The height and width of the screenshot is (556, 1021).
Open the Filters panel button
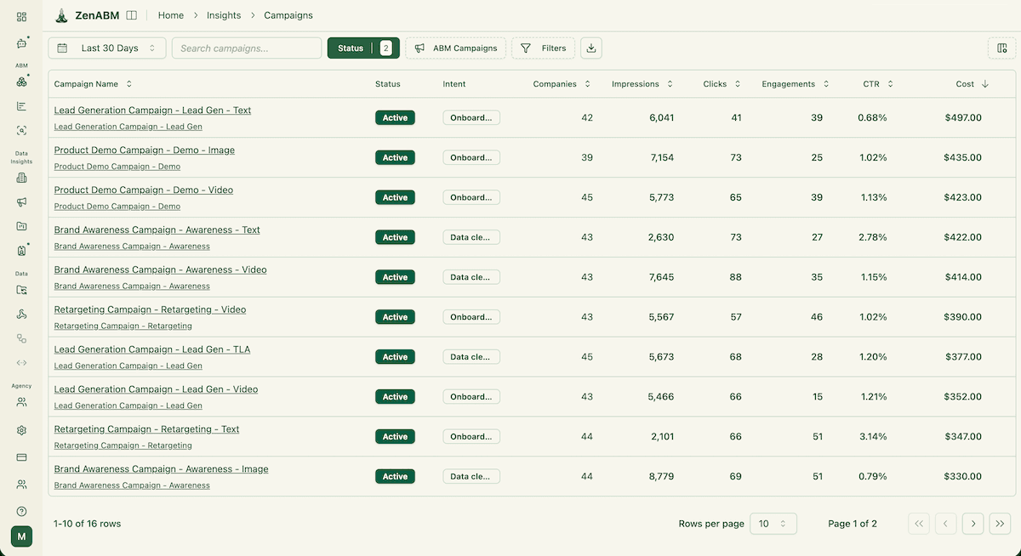click(x=543, y=48)
